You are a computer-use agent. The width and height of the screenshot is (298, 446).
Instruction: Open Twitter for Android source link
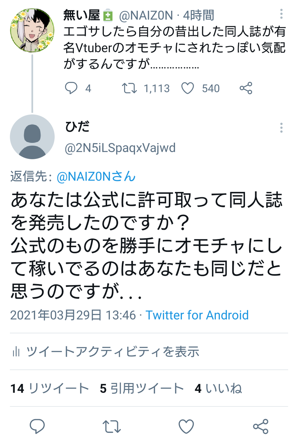197,315
